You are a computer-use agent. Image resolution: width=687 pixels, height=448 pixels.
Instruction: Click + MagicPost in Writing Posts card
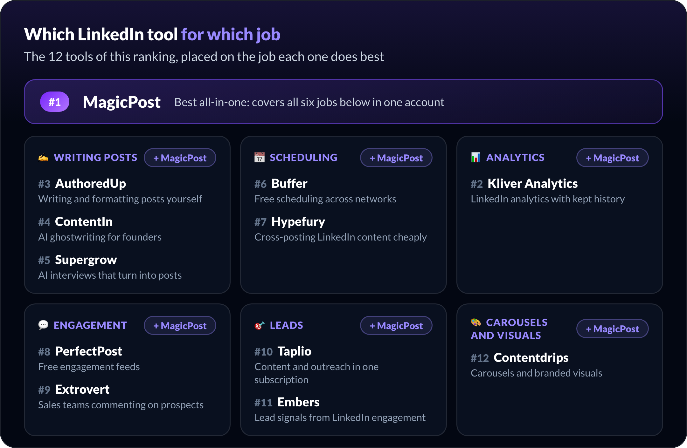coord(180,158)
